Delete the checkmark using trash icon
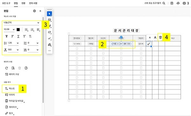Image resolution: width=191 pixels, height=116 pixels. pos(160,37)
